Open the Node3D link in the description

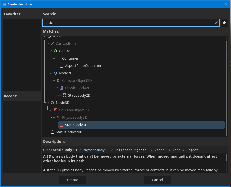[160, 150]
